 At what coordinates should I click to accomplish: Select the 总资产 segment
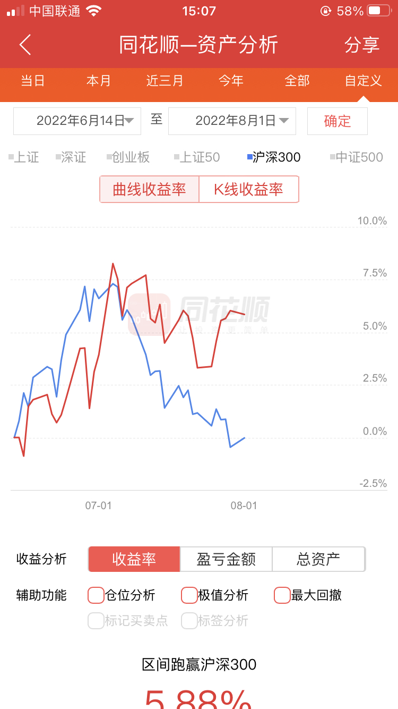pyautogui.click(x=318, y=559)
